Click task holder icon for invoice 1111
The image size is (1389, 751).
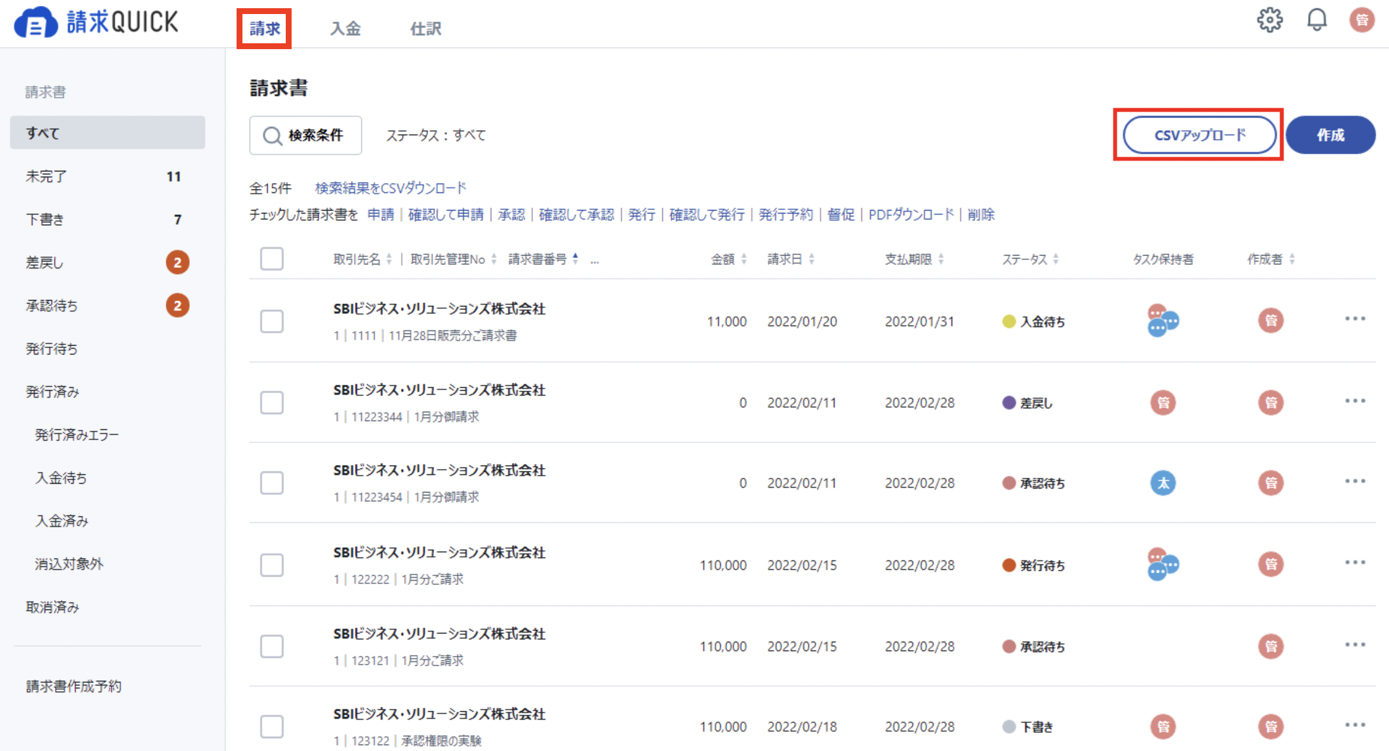[1162, 321]
